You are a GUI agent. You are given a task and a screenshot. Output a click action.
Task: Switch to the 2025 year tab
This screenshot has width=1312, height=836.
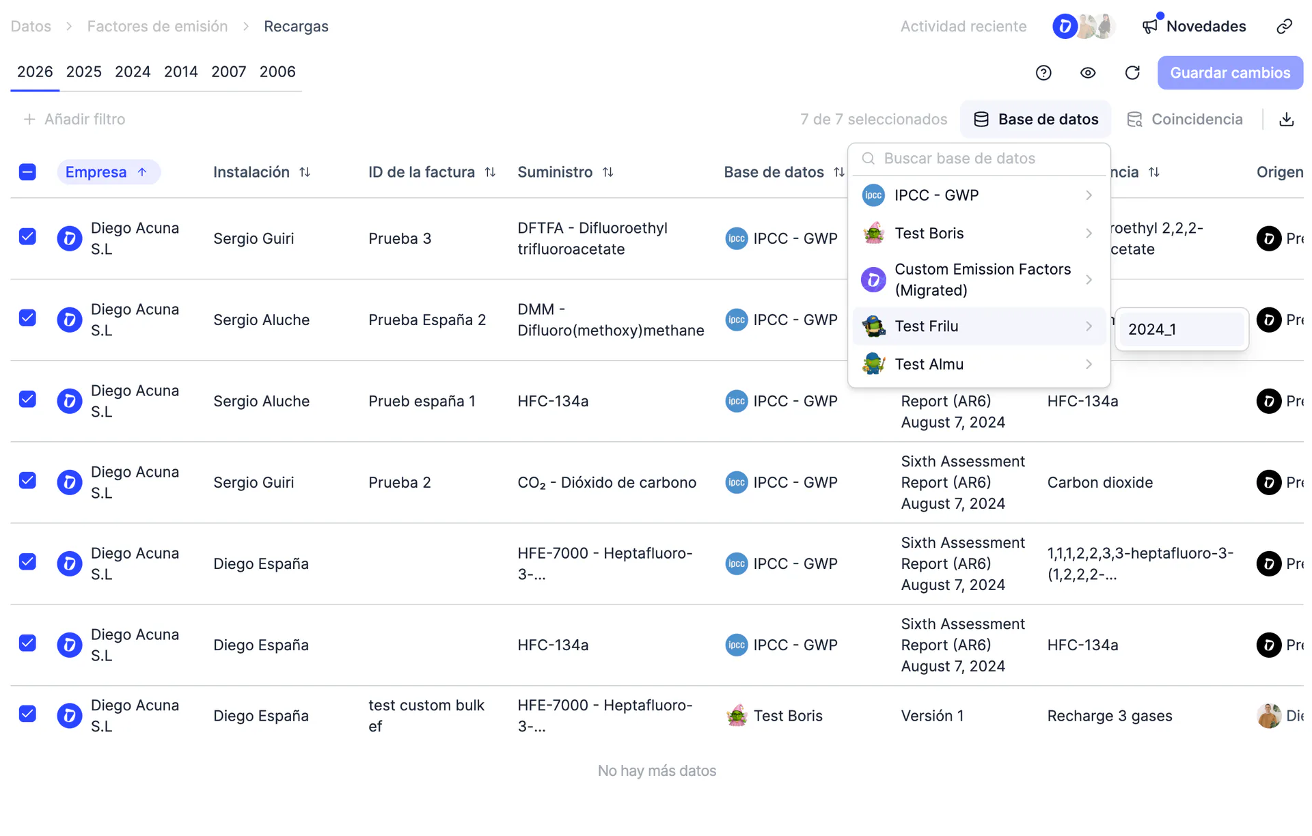[x=83, y=72]
